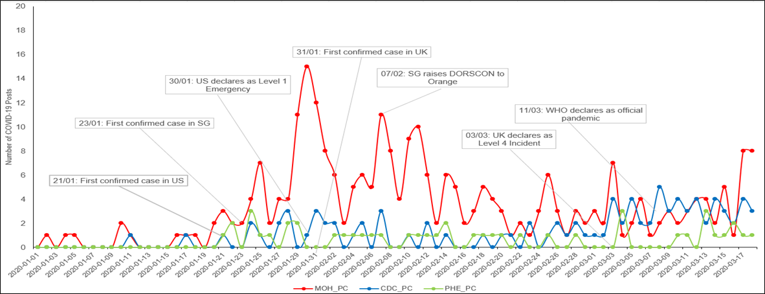
Task: Select the y-axis value label 10
Action: pyautogui.click(x=21, y=127)
